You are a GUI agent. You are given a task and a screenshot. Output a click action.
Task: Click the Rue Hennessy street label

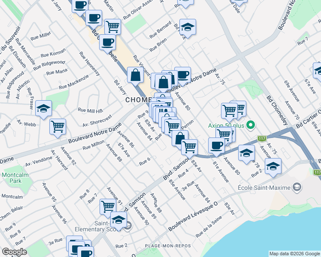[89, 64]
